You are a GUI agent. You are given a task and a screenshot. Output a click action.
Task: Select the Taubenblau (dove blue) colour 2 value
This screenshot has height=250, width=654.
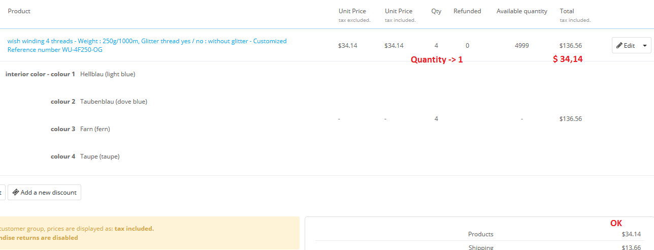tap(114, 102)
